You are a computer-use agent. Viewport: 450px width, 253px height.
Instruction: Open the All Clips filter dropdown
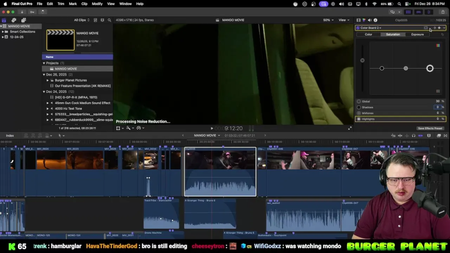(82, 20)
